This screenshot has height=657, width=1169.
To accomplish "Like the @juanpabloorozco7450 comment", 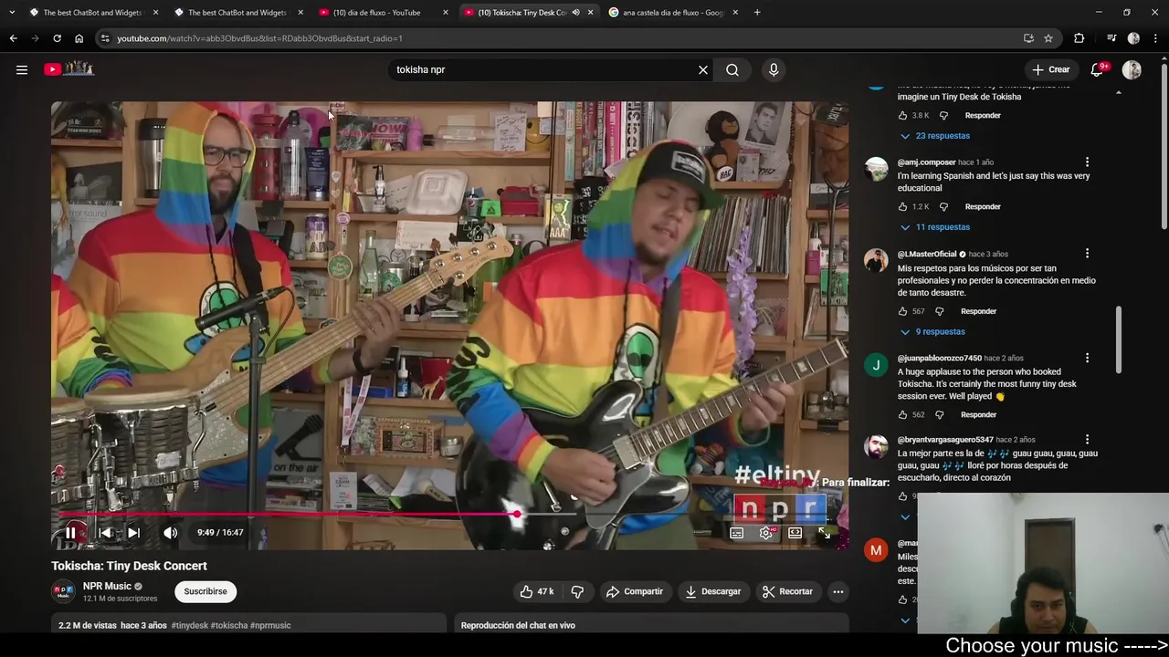I will (902, 415).
